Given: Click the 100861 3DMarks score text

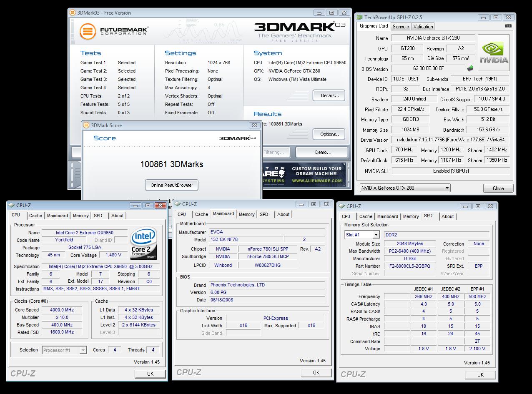Looking at the screenshot, I should [x=172, y=164].
